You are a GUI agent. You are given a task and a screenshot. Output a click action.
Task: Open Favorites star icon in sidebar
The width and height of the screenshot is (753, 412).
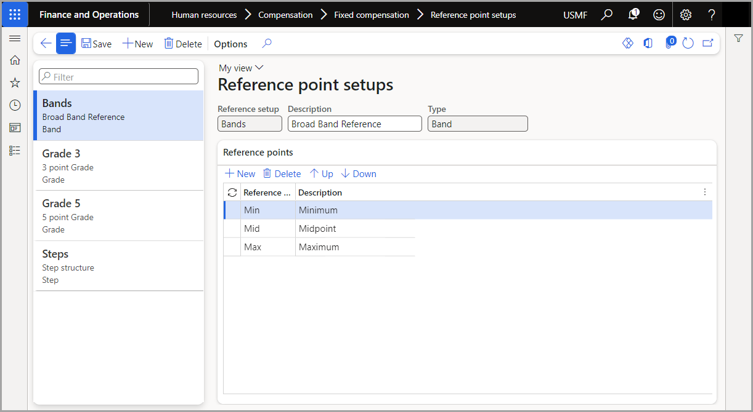(x=15, y=82)
